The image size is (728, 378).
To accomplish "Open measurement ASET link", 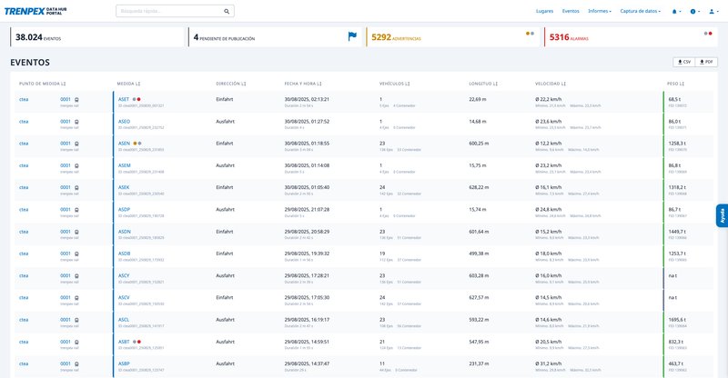I will tap(124, 99).
